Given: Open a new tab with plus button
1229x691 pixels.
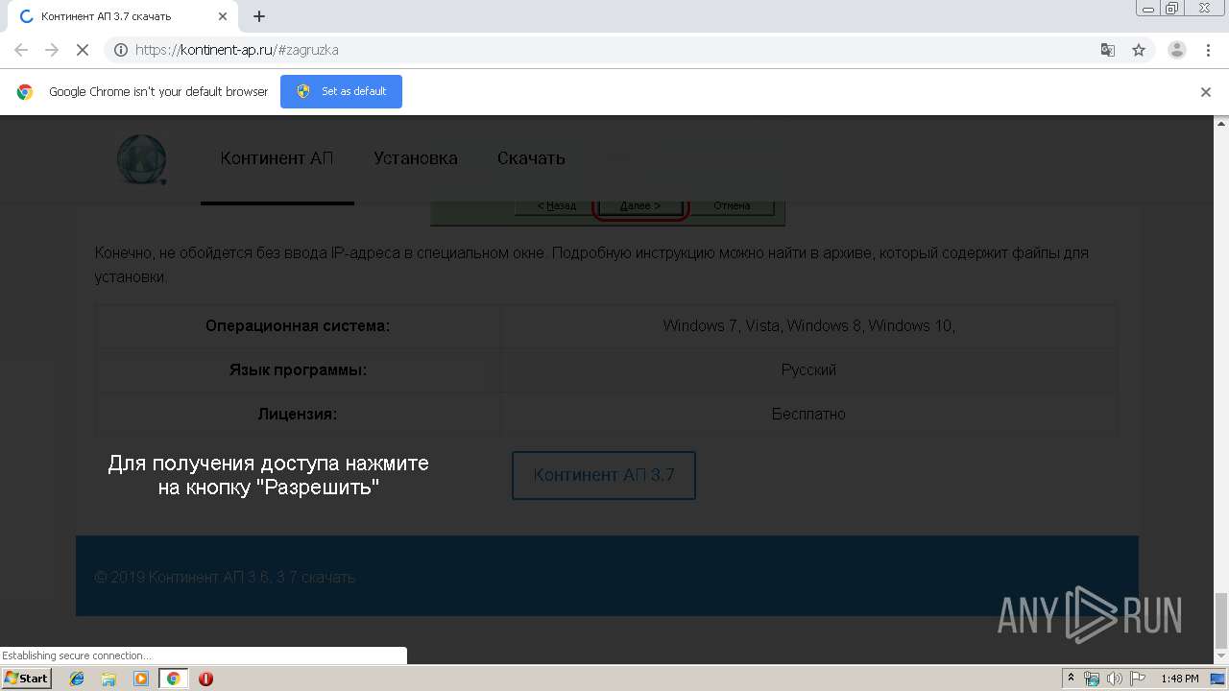Looking at the screenshot, I should (259, 16).
